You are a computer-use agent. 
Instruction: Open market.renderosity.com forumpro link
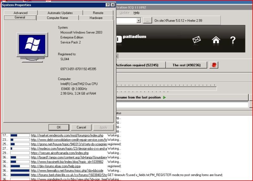point(67,136)
